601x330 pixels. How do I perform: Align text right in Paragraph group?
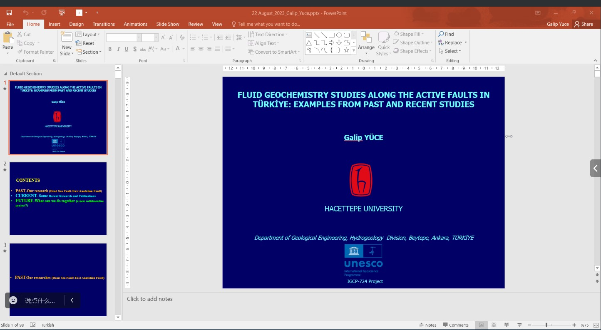pyautogui.click(x=209, y=49)
